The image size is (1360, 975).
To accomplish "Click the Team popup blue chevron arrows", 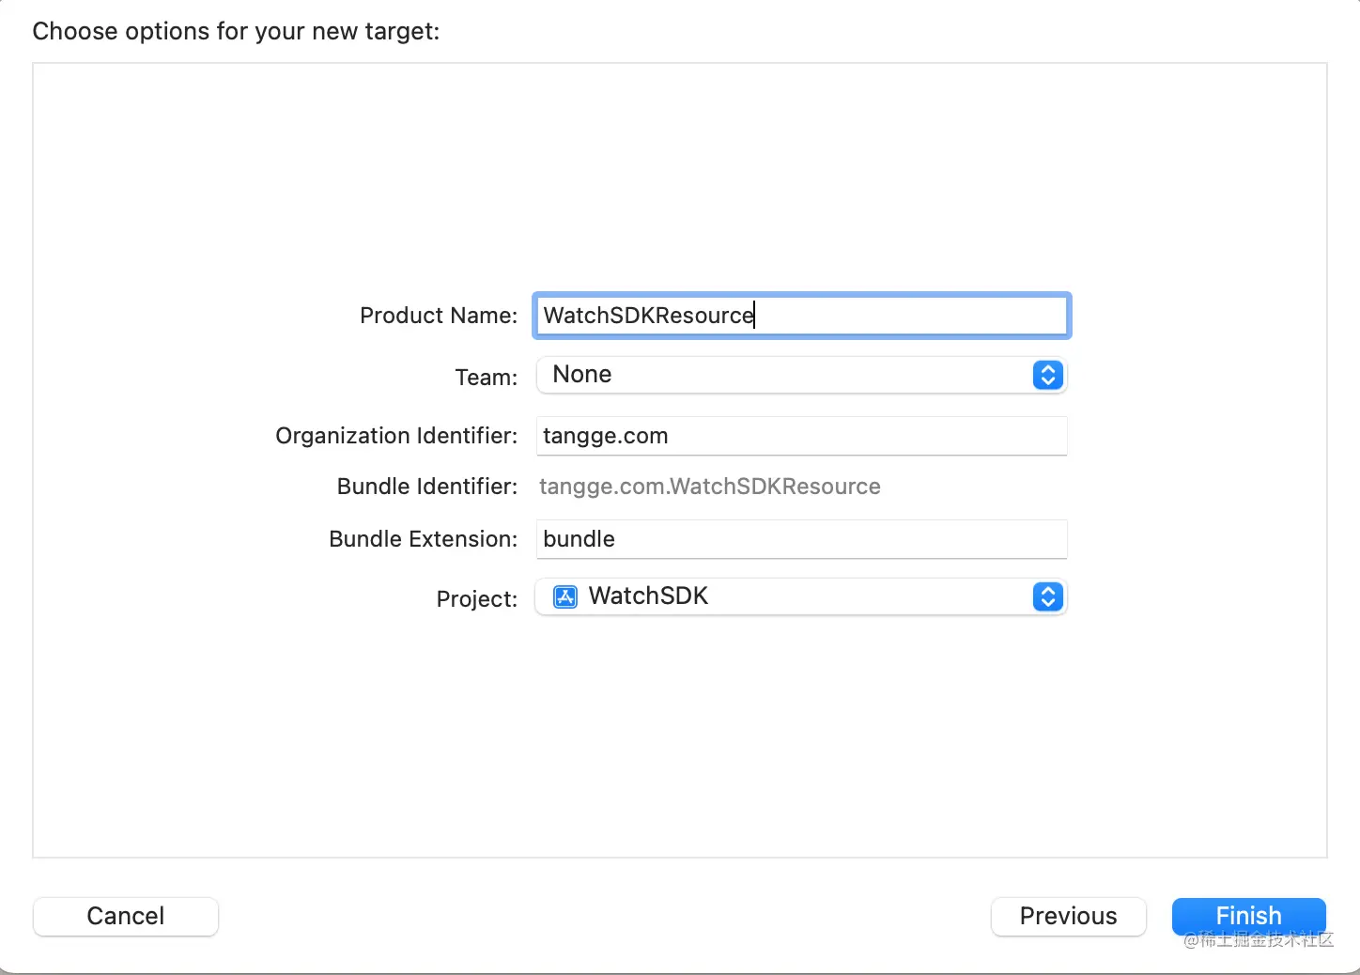I will (x=1047, y=375).
